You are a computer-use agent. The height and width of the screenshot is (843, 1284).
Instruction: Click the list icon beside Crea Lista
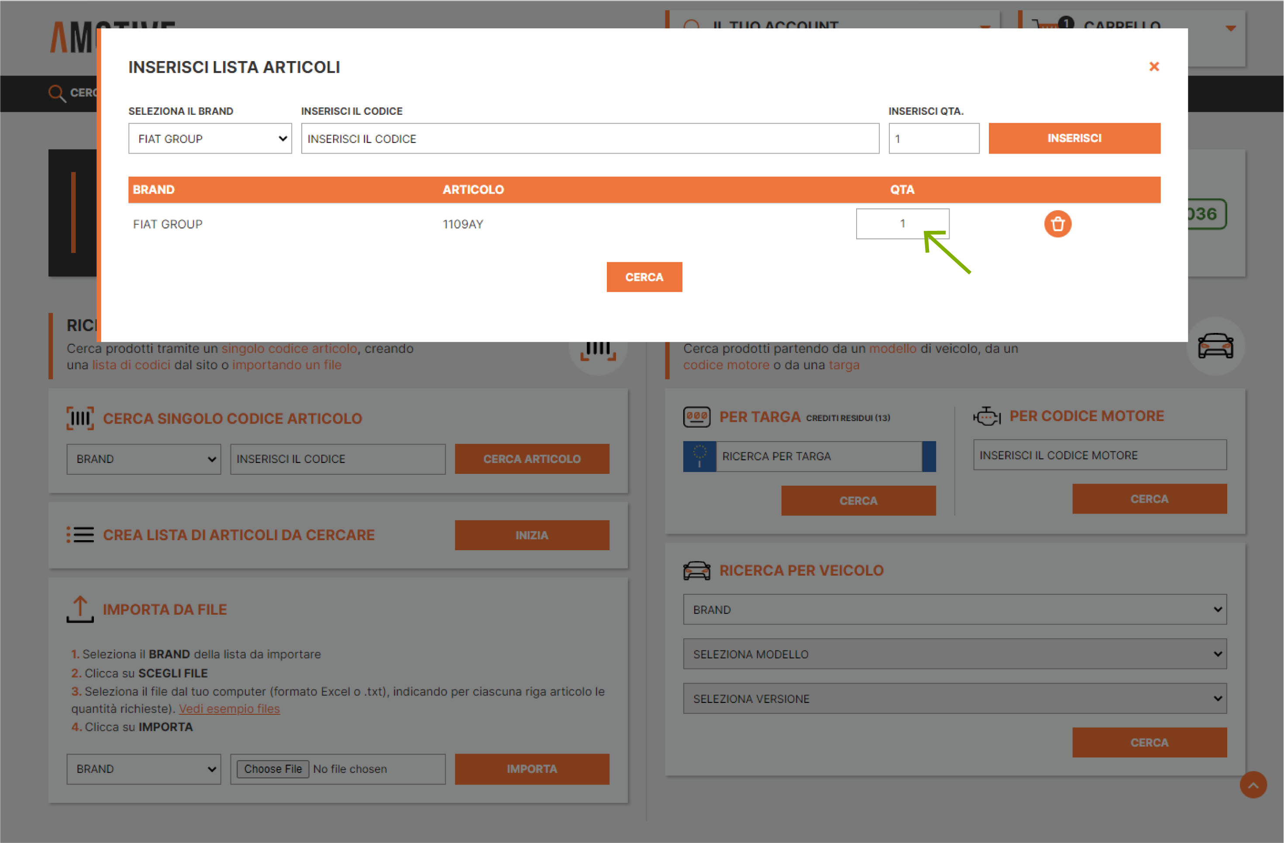[x=80, y=535]
